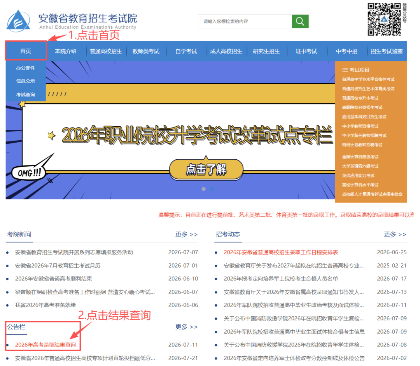
Task: Click 更多 next to 考院新闻
Action: (x=186, y=234)
